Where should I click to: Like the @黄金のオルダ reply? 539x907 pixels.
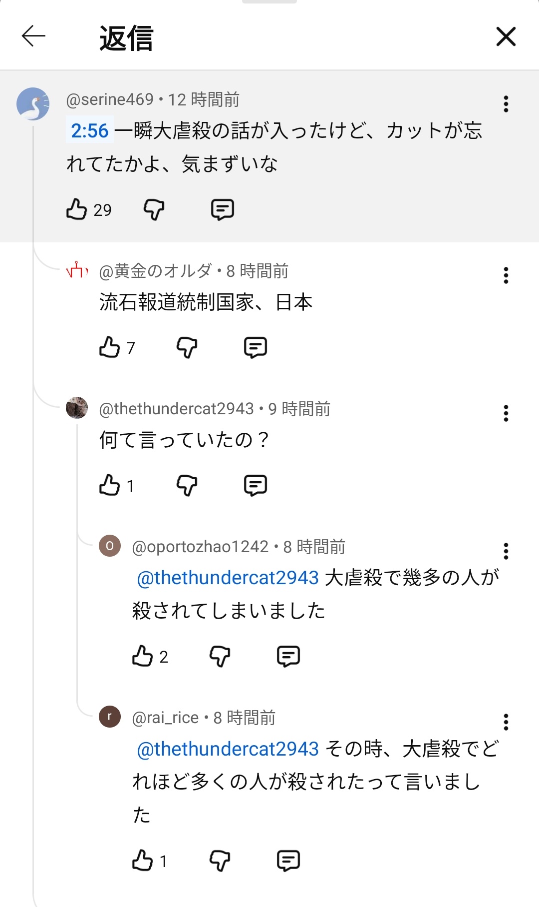[x=110, y=347]
